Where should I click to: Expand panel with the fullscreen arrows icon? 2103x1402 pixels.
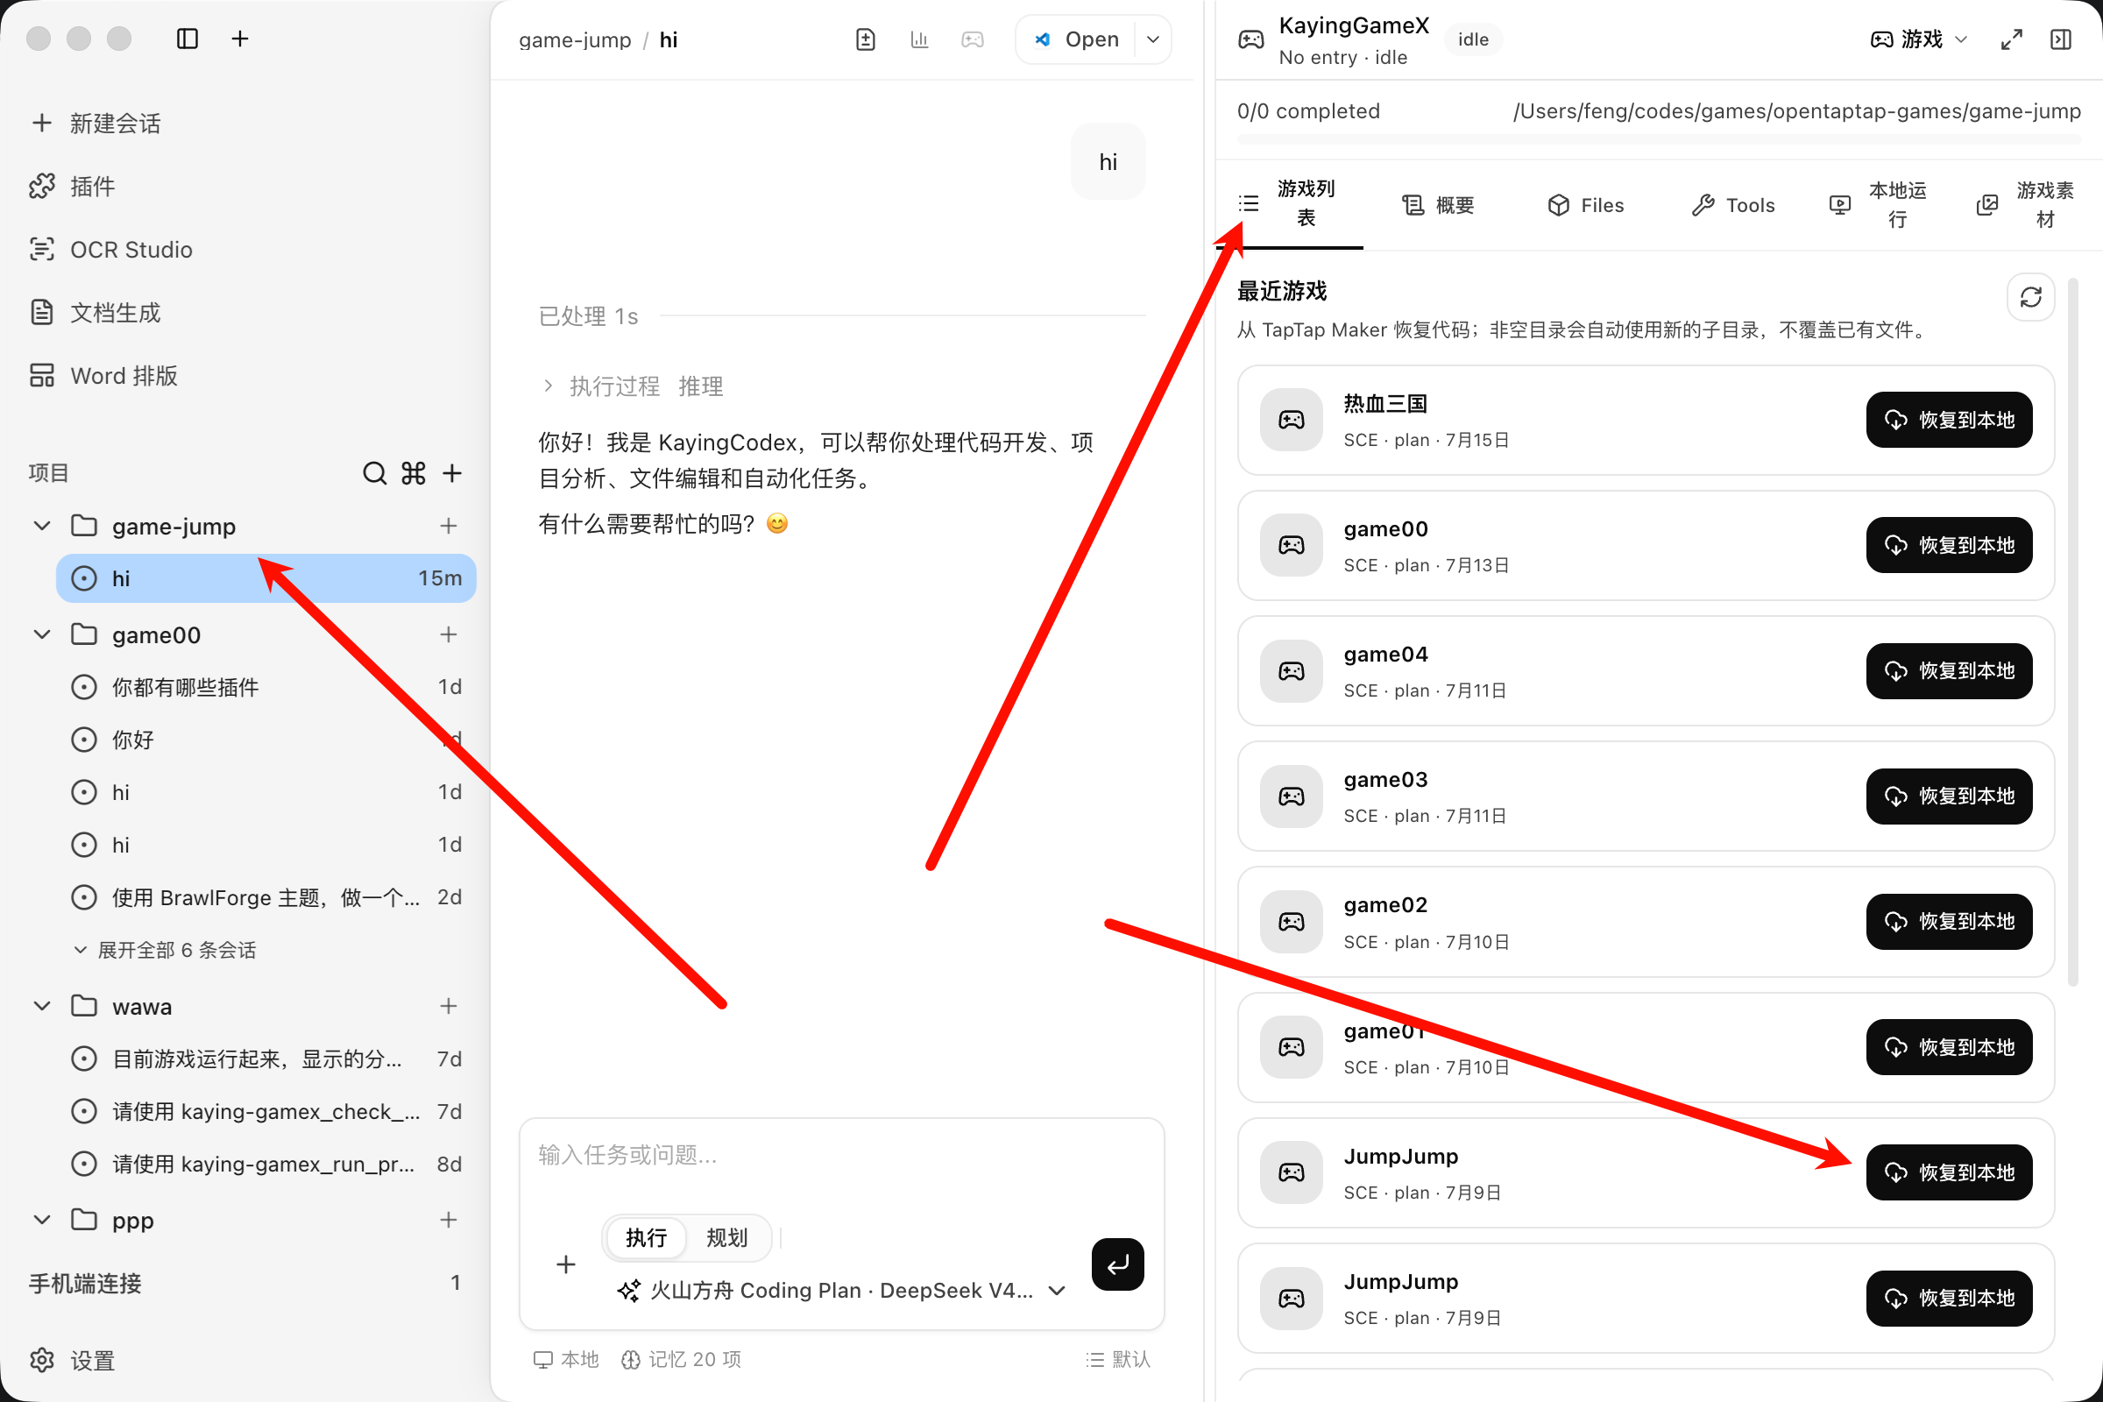tap(2012, 39)
